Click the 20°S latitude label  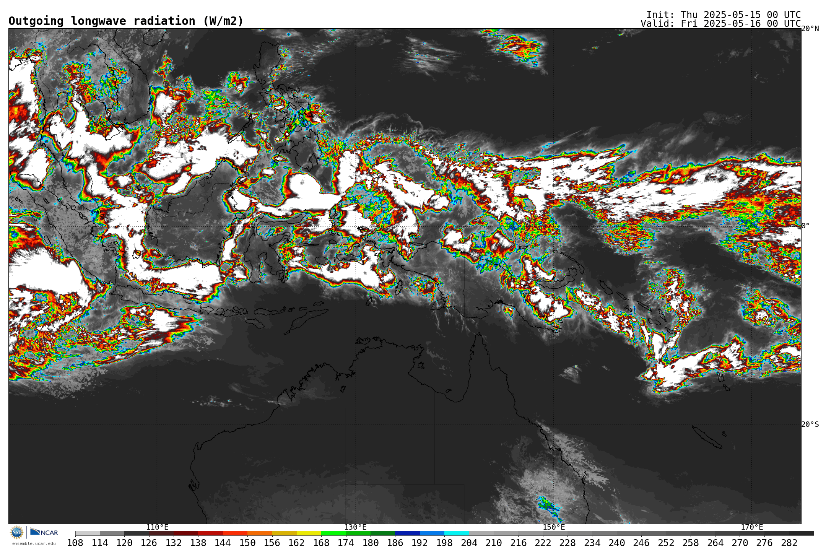click(x=810, y=424)
